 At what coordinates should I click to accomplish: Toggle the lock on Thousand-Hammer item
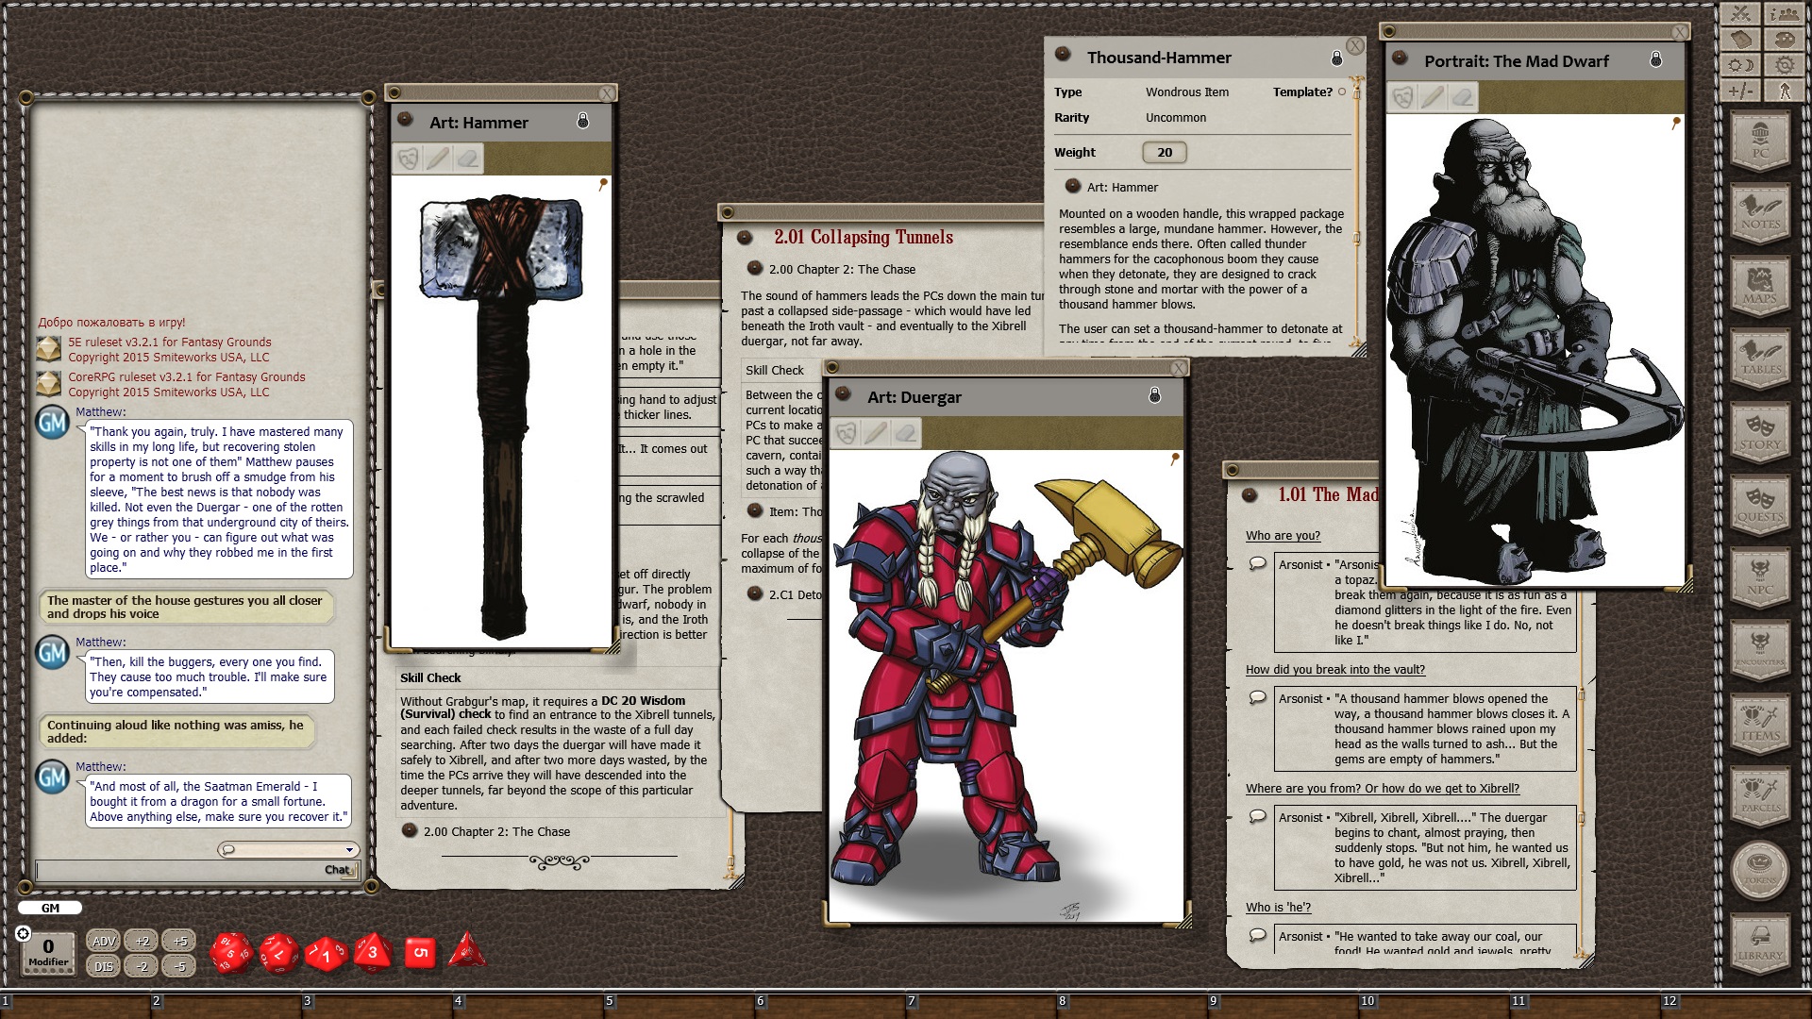pyautogui.click(x=1336, y=58)
